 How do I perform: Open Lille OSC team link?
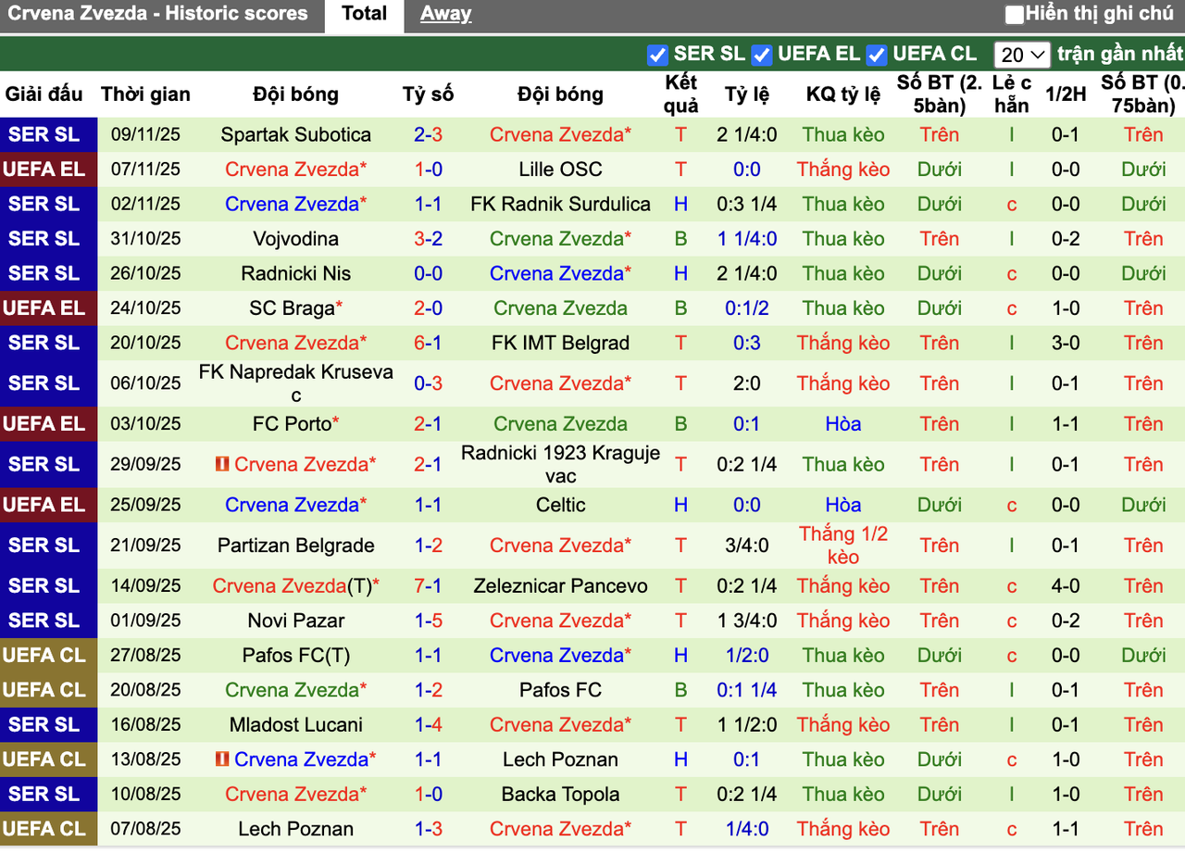(x=560, y=169)
